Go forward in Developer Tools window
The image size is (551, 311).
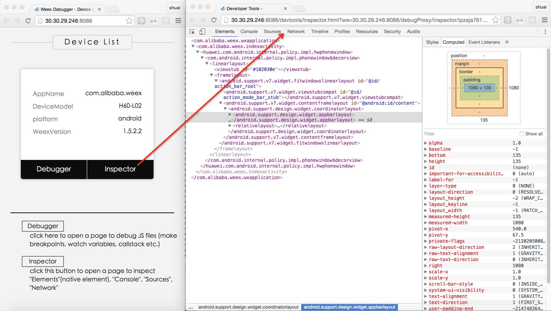(x=203, y=20)
